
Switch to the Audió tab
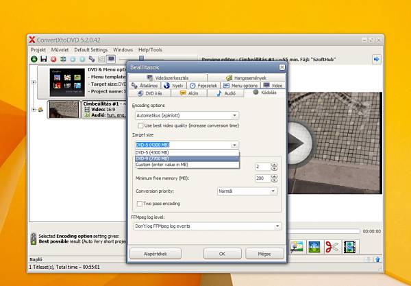coord(225,93)
